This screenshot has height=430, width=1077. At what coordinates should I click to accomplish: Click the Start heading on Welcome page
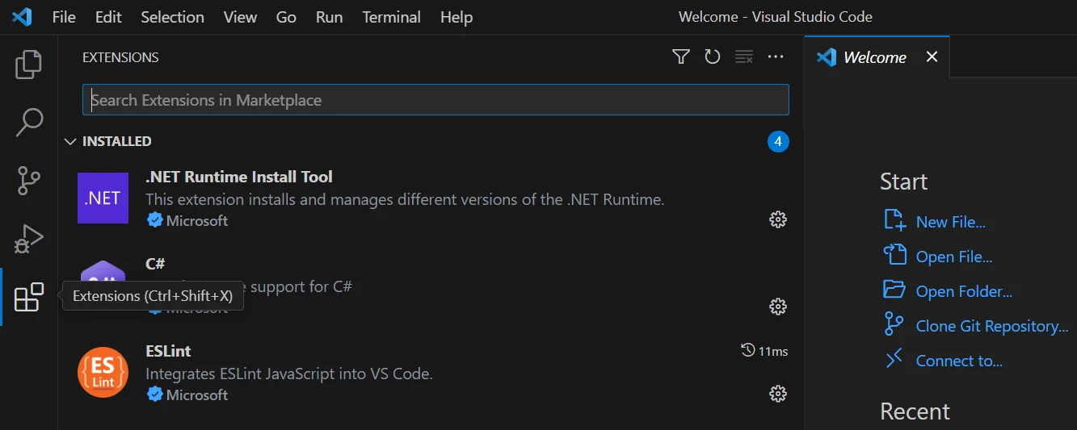click(903, 182)
